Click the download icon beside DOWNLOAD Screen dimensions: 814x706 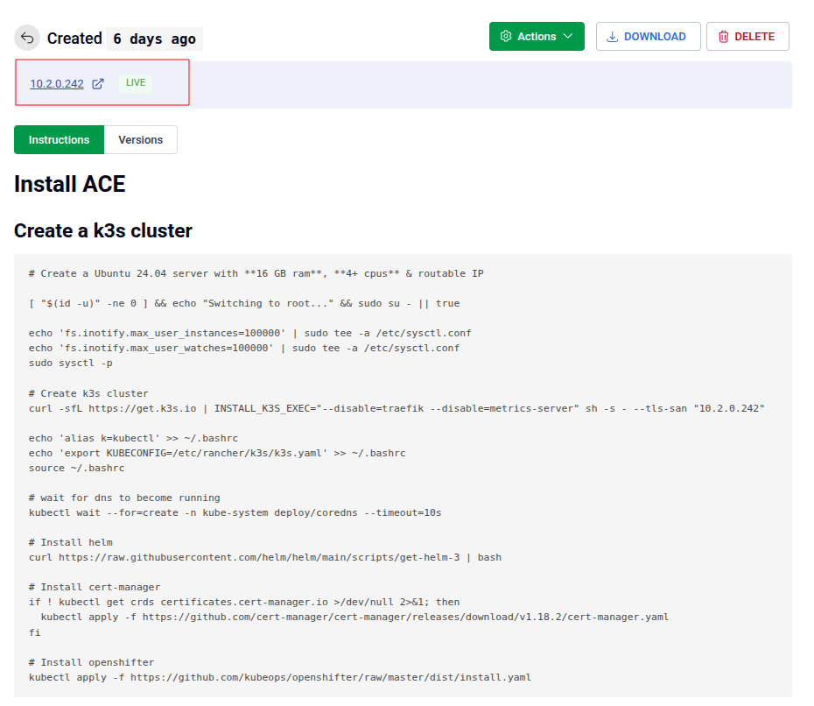(611, 36)
